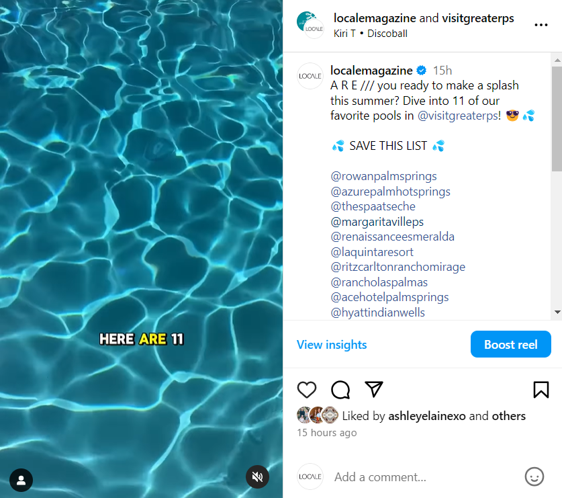This screenshot has height=498, width=562.
Task: Open View insights
Action: click(x=332, y=345)
